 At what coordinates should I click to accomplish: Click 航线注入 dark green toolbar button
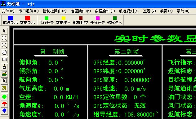[x=114, y=20]
